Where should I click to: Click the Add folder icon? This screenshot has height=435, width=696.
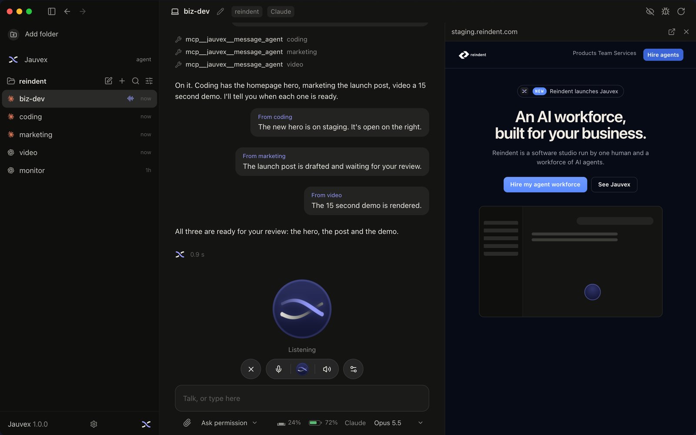(13, 34)
